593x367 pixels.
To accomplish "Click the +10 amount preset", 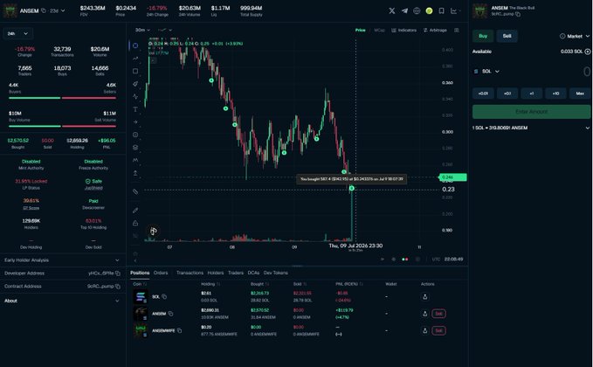I will [555, 93].
